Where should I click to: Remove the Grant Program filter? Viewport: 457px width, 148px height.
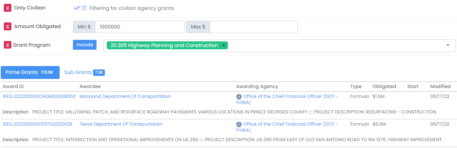point(8,45)
